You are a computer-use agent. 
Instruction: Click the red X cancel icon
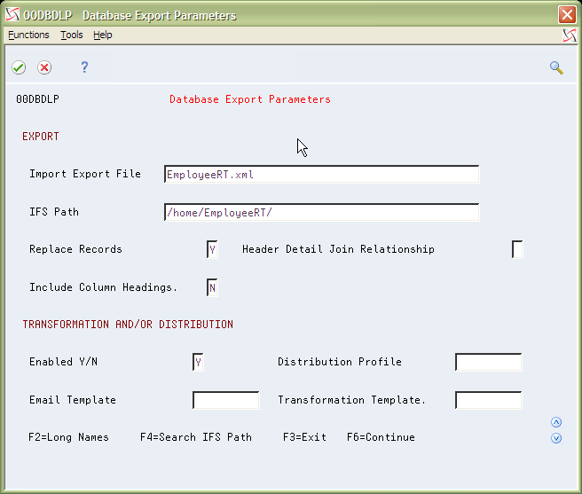(x=44, y=67)
